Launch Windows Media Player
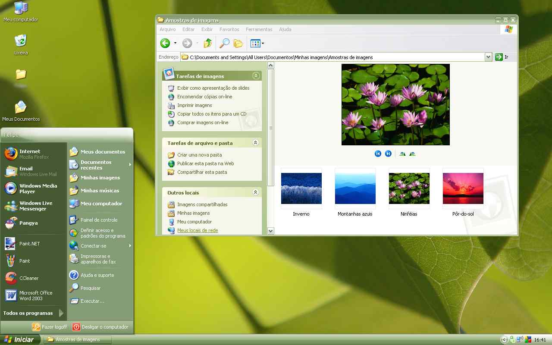The image size is (552, 345). [34, 188]
